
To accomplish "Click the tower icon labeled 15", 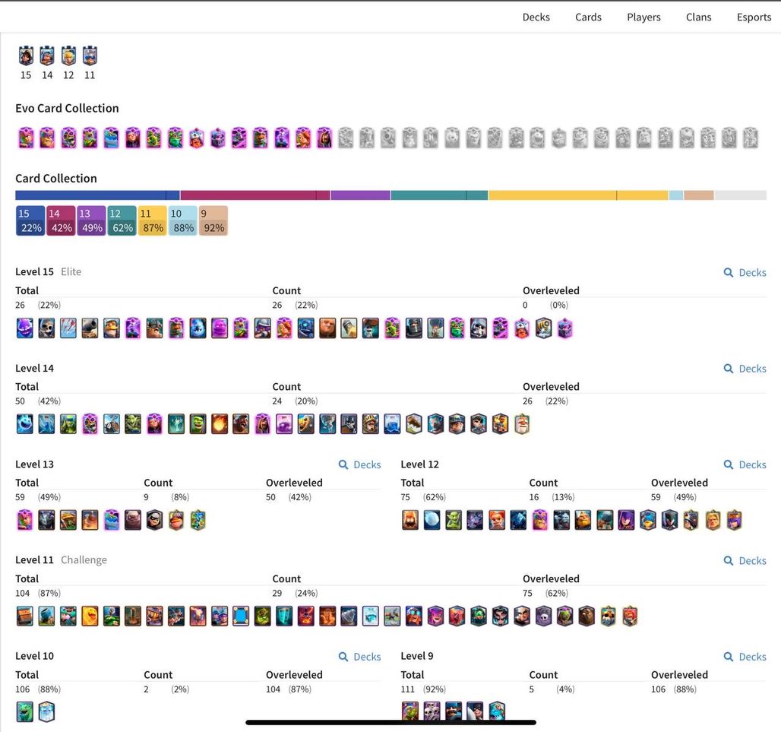I will [26, 55].
